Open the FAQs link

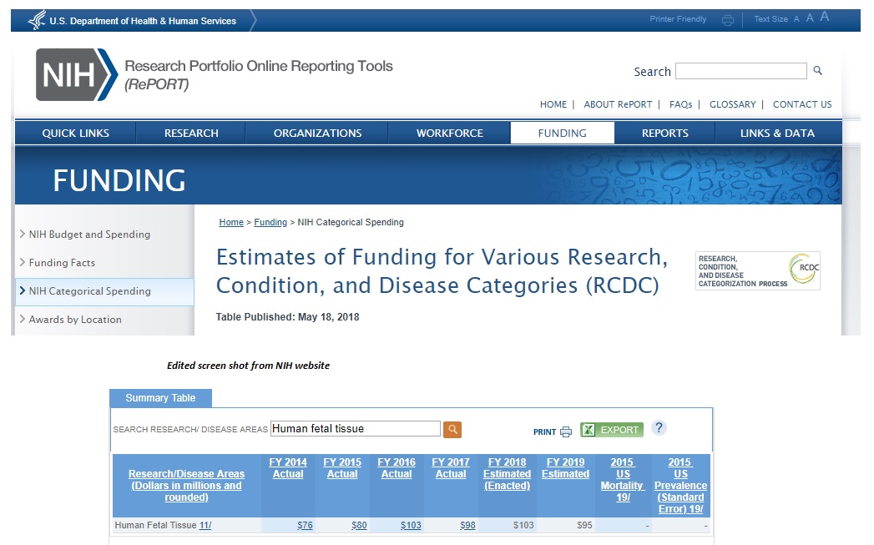coord(680,104)
